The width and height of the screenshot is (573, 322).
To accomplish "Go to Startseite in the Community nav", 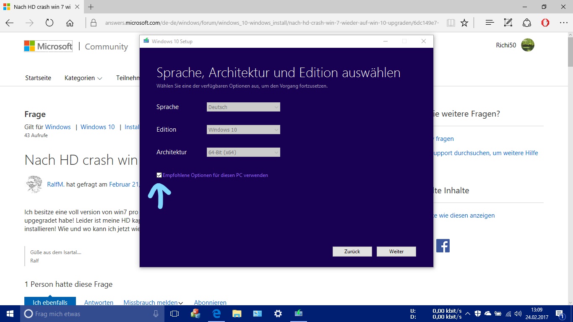I will click(x=38, y=78).
